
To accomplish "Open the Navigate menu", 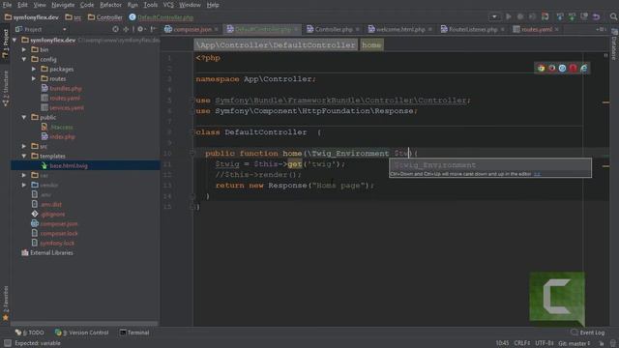I will click(x=63, y=5).
